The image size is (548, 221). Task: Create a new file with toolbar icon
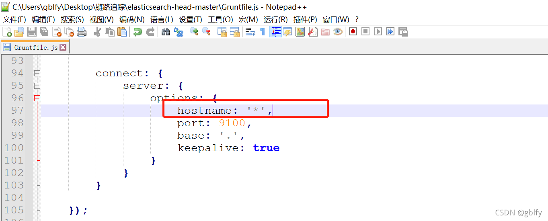click(x=7, y=32)
